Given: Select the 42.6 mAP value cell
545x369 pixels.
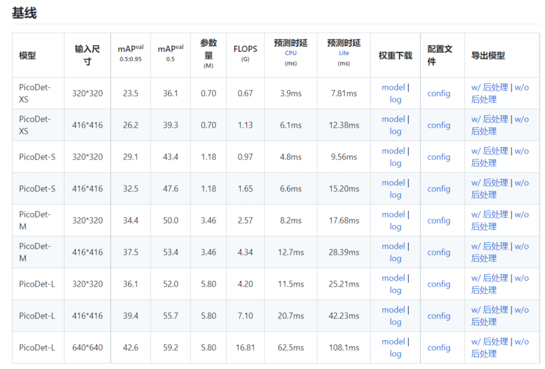Looking at the screenshot, I should point(131,347).
